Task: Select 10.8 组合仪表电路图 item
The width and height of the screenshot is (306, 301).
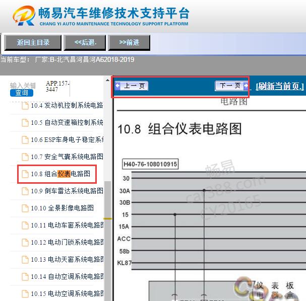Action: coord(60,174)
